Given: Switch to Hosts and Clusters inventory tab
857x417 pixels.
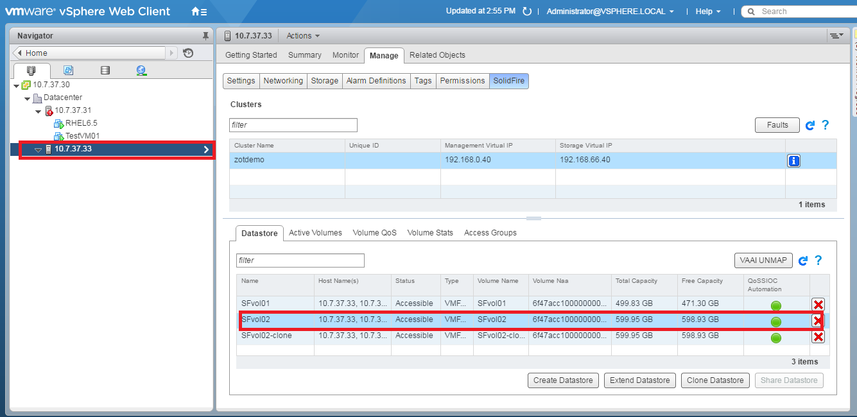Looking at the screenshot, I should [x=31, y=71].
